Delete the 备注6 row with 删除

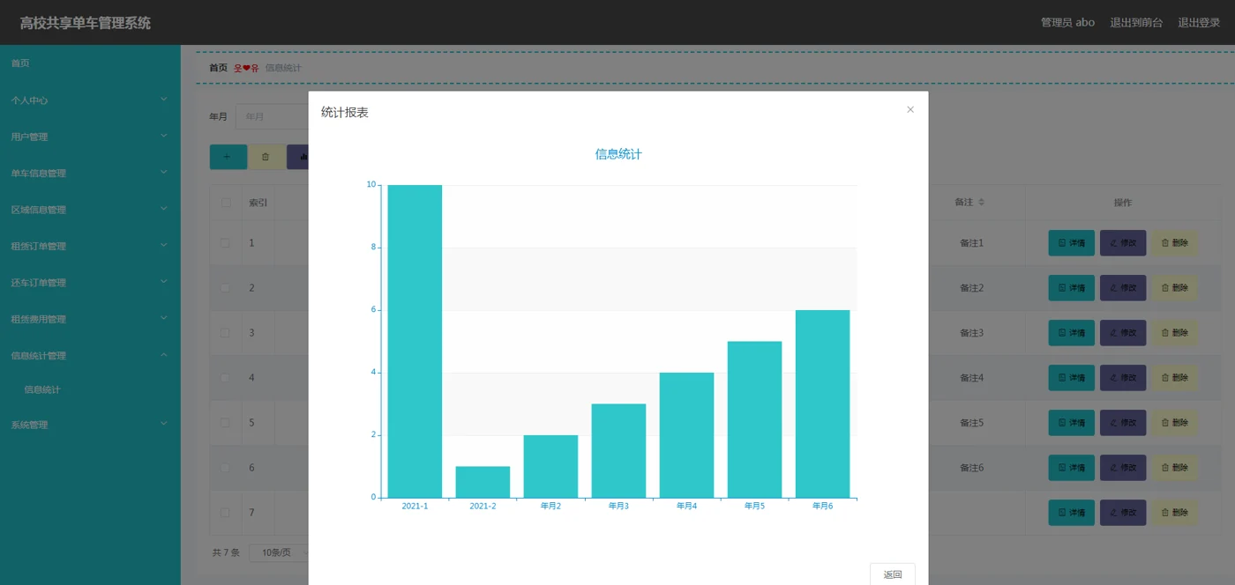(1175, 468)
